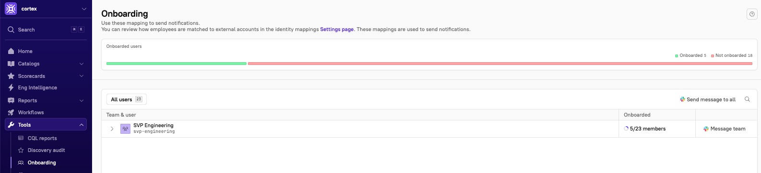
Task: Click Message team for SVP Engineering
Action: pos(725,129)
